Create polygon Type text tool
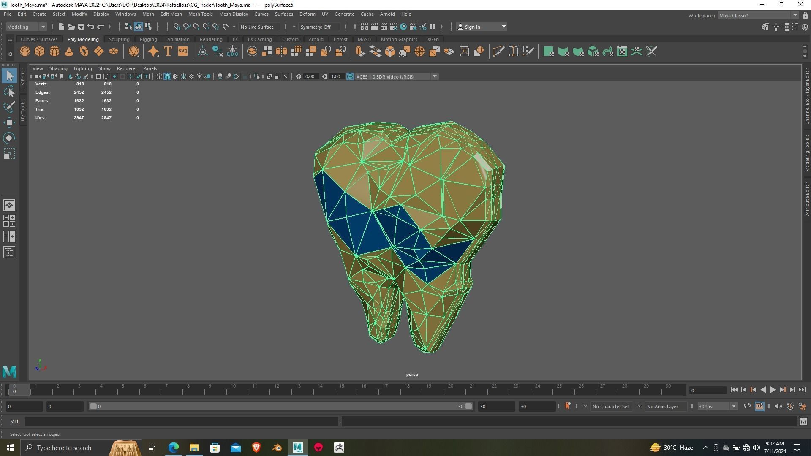The height and width of the screenshot is (456, 811). pyautogui.click(x=168, y=52)
